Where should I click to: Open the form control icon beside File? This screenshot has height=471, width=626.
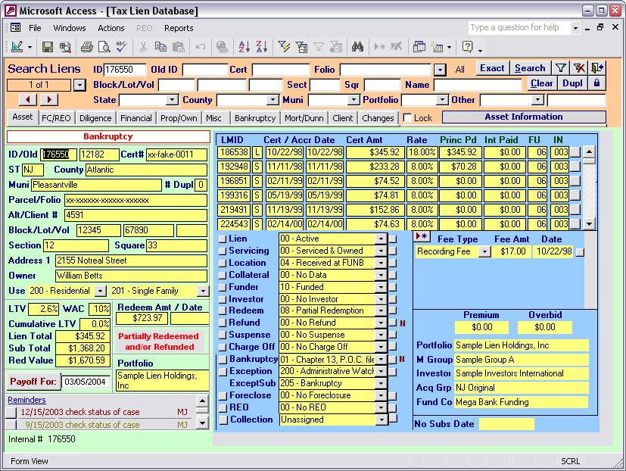pos(16,27)
